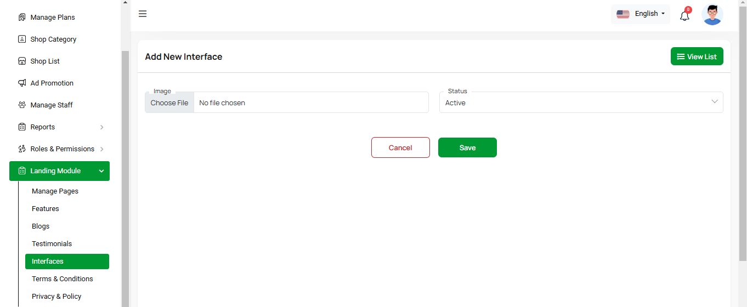Click the Shop Category icon
This screenshot has height=307, width=747.
[x=22, y=39]
